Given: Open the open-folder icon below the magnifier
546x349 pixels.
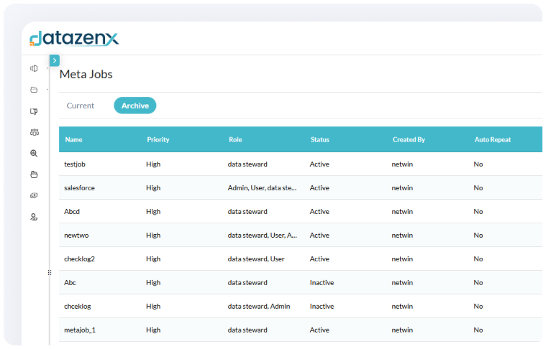Looking at the screenshot, I should [34, 174].
